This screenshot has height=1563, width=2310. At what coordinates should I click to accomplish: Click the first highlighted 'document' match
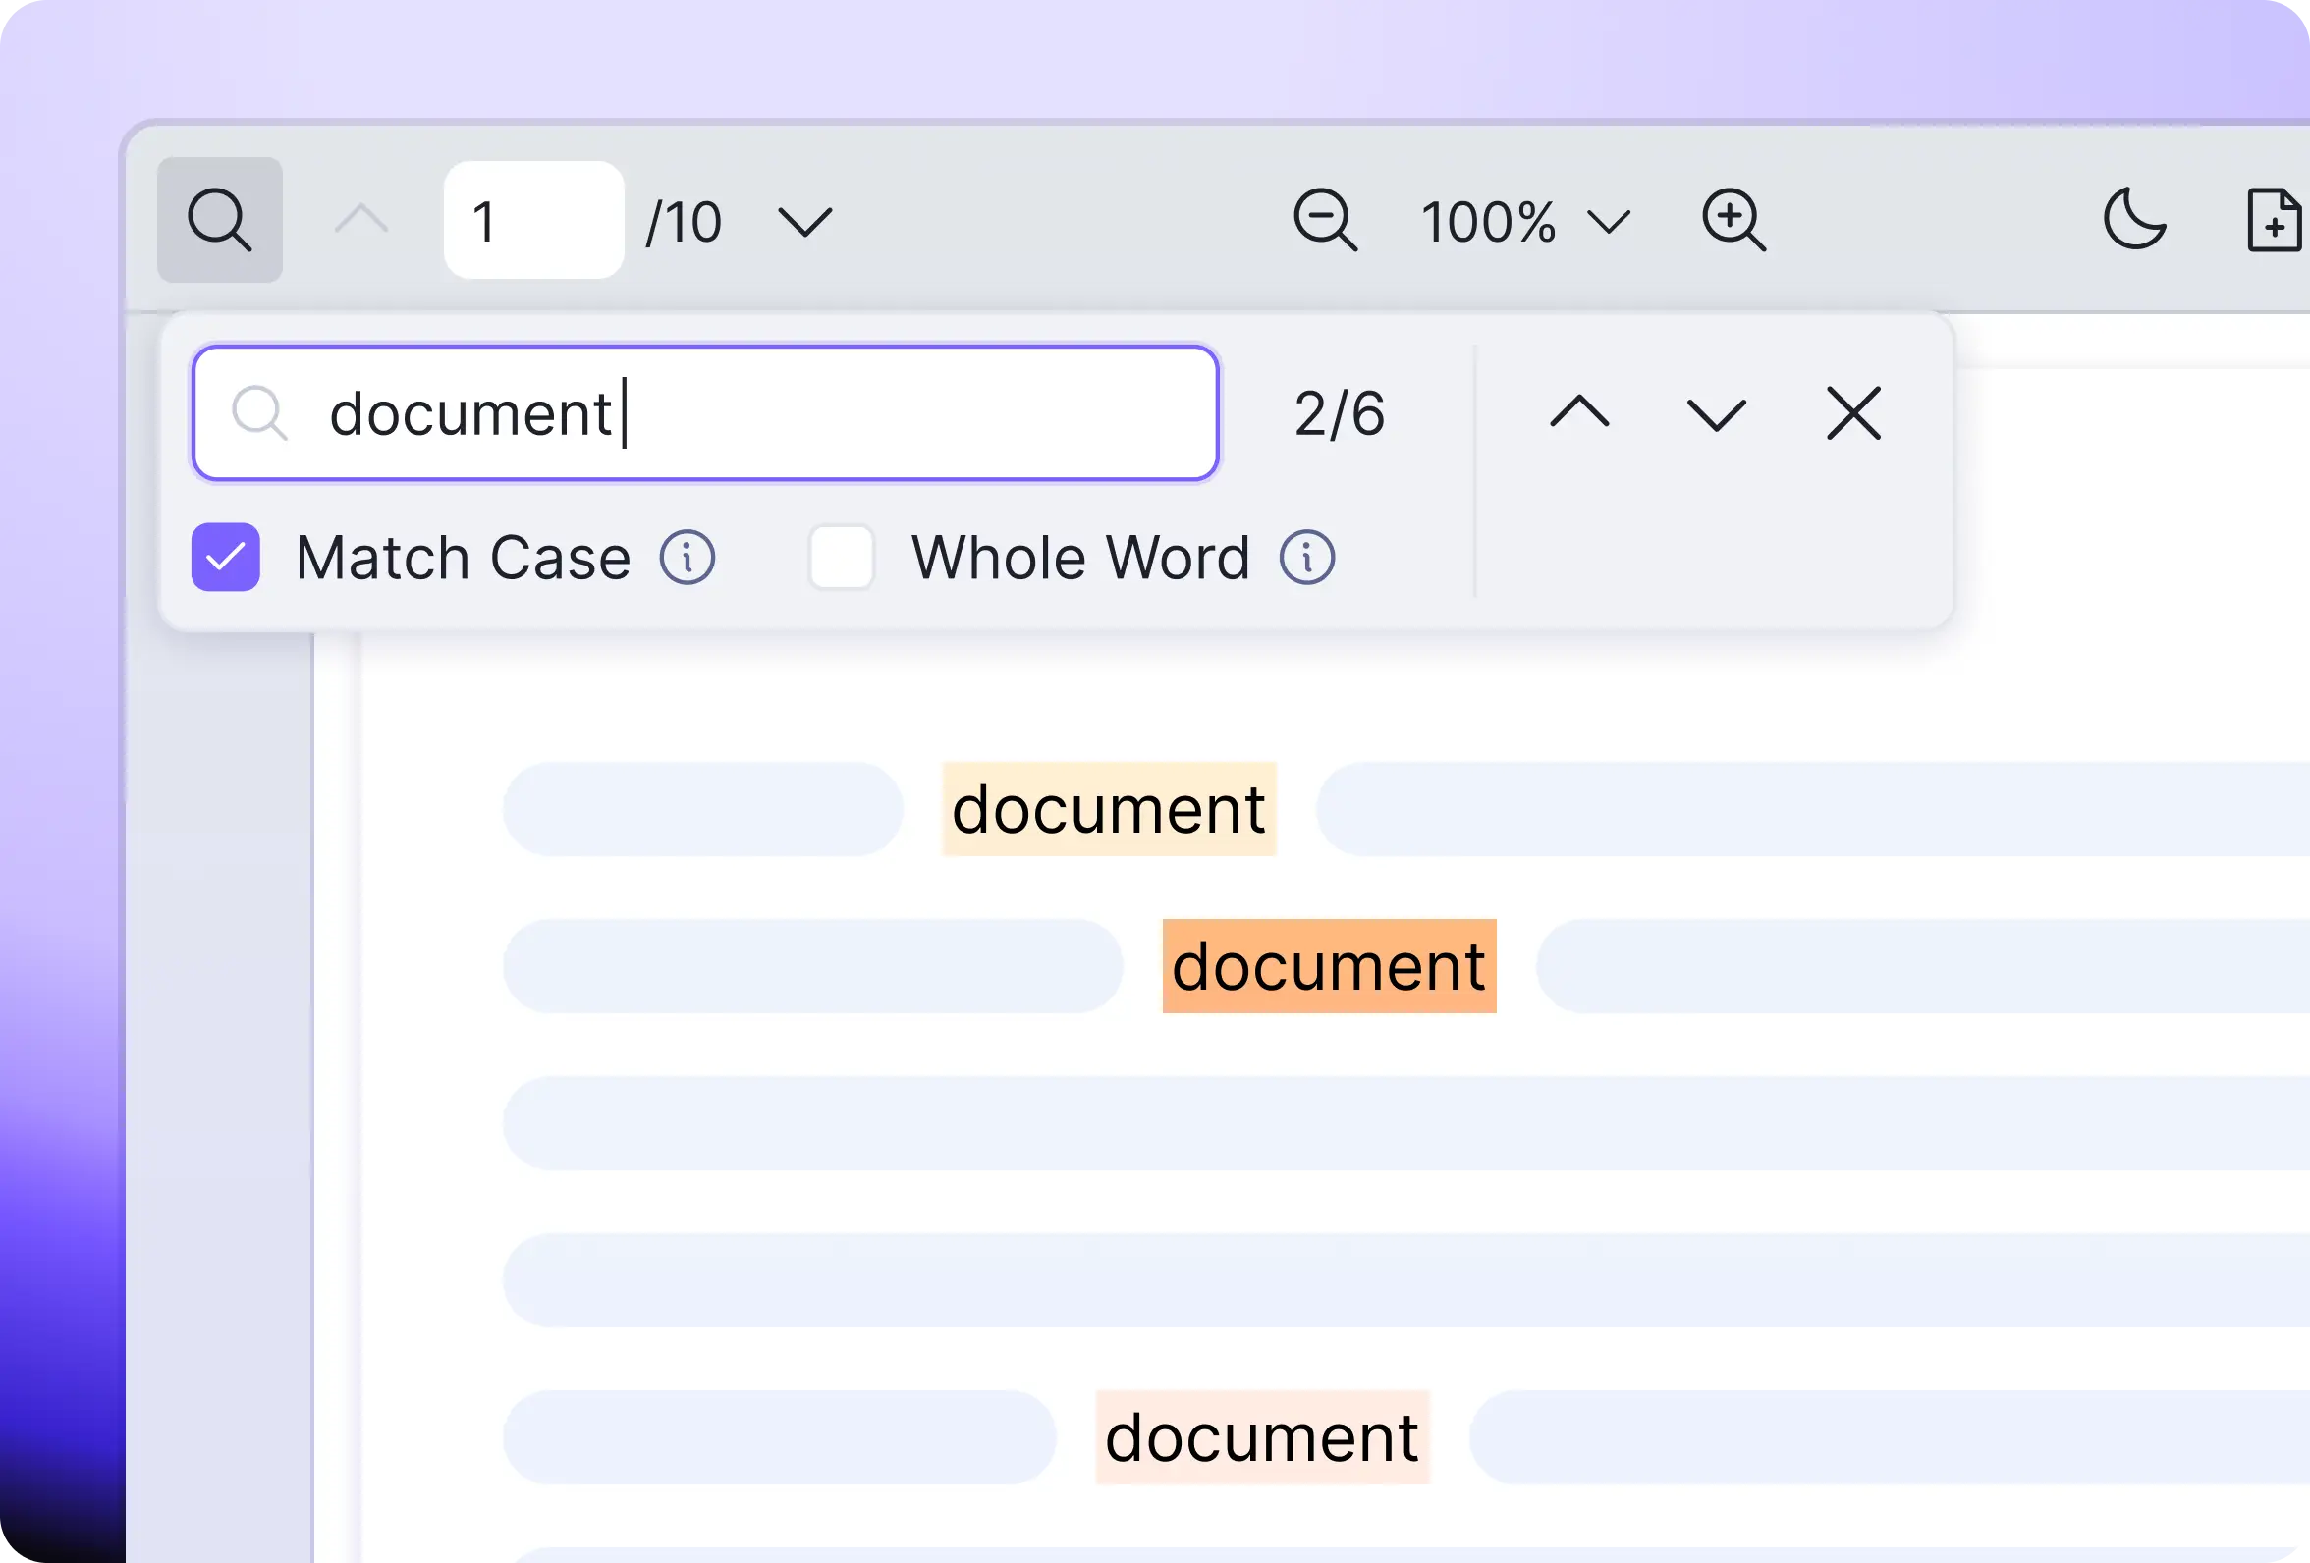(1109, 809)
